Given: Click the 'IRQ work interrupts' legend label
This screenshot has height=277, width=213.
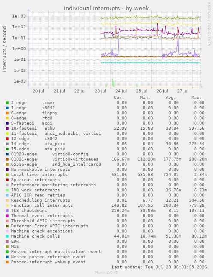Looking at the screenshot, I should (36, 190).
